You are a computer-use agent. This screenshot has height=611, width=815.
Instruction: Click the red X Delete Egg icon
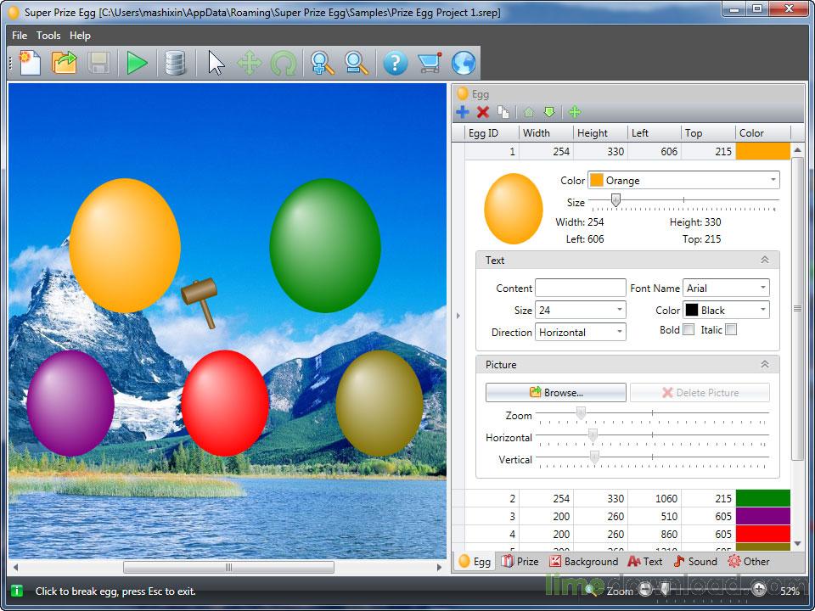(x=483, y=112)
